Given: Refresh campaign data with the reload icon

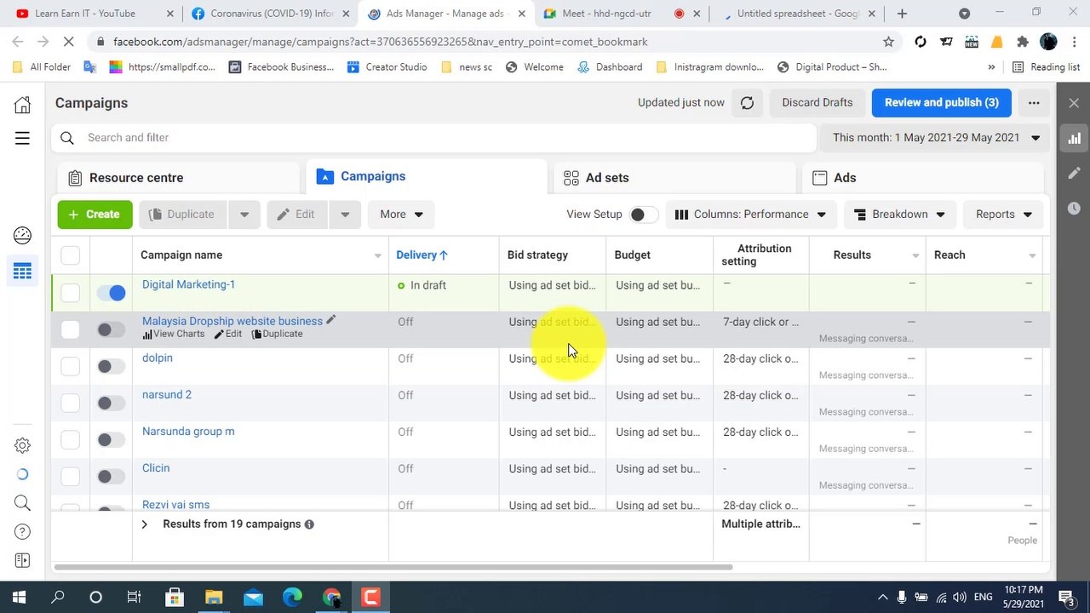Looking at the screenshot, I should (x=747, y=103).
